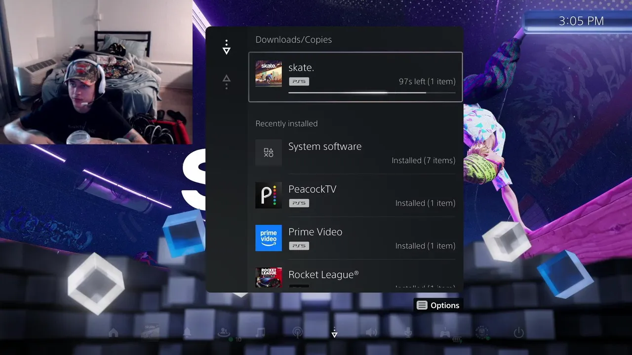Select the PeacockTV entry
The width and height of the screenshot is (632, 355).
[x=355, y=195]
